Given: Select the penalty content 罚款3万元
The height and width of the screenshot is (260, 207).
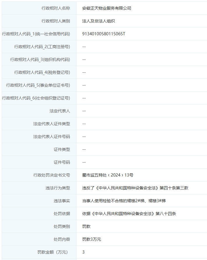Looking at the screenshot, I should [91, 240].
